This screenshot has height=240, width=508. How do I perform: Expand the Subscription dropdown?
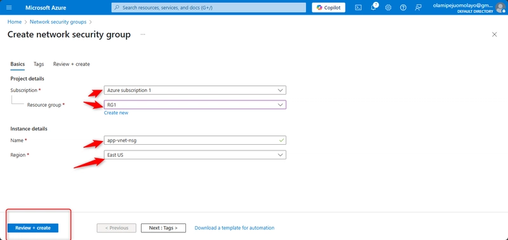pos(195,90)
